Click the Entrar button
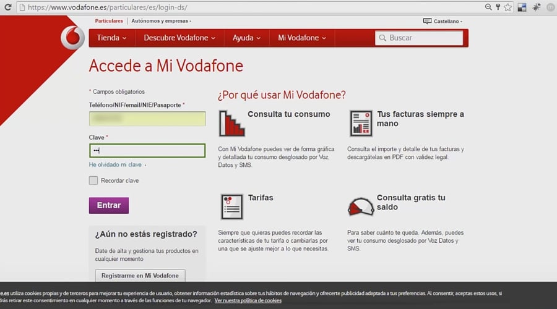This screenshot has width=557, height=309. click(109, 205)
